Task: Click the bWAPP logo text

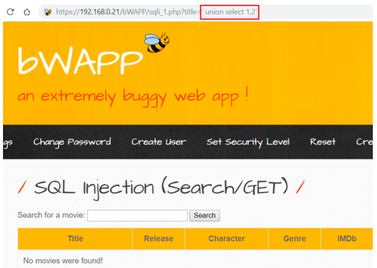Action: click(x=80, y=60)
